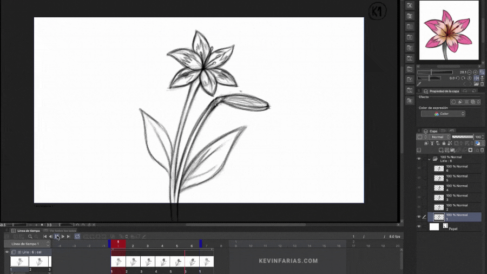Pause animation playback

57,237
